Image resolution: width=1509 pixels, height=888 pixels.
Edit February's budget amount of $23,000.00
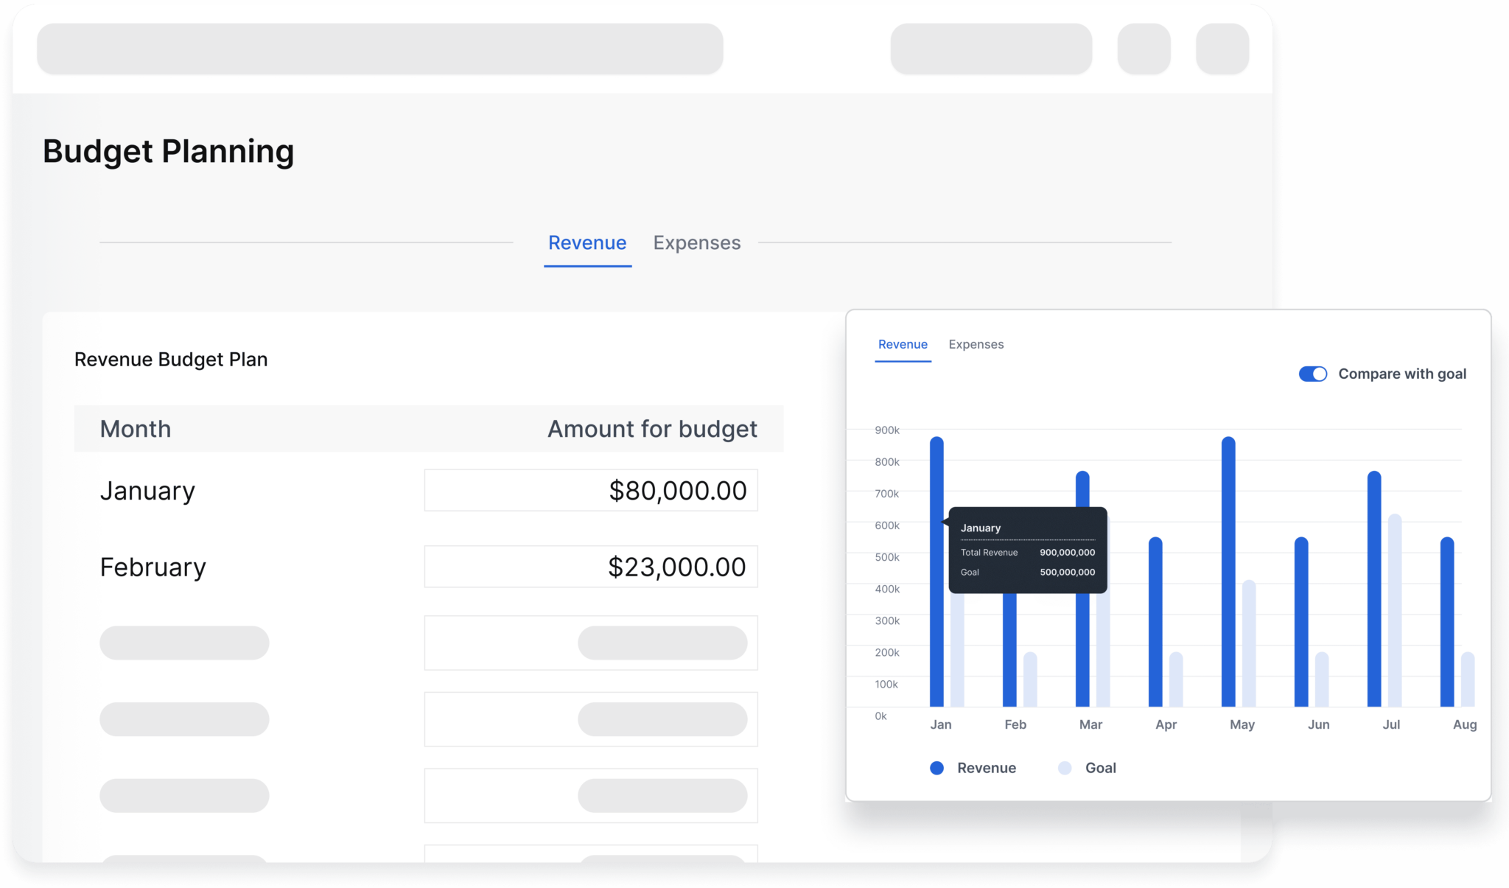(x=590, y=566)
